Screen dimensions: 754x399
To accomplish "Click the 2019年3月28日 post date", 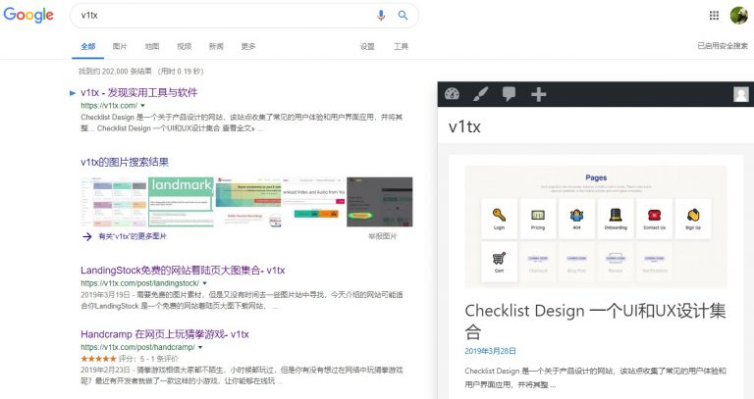I will pos(491,351).
